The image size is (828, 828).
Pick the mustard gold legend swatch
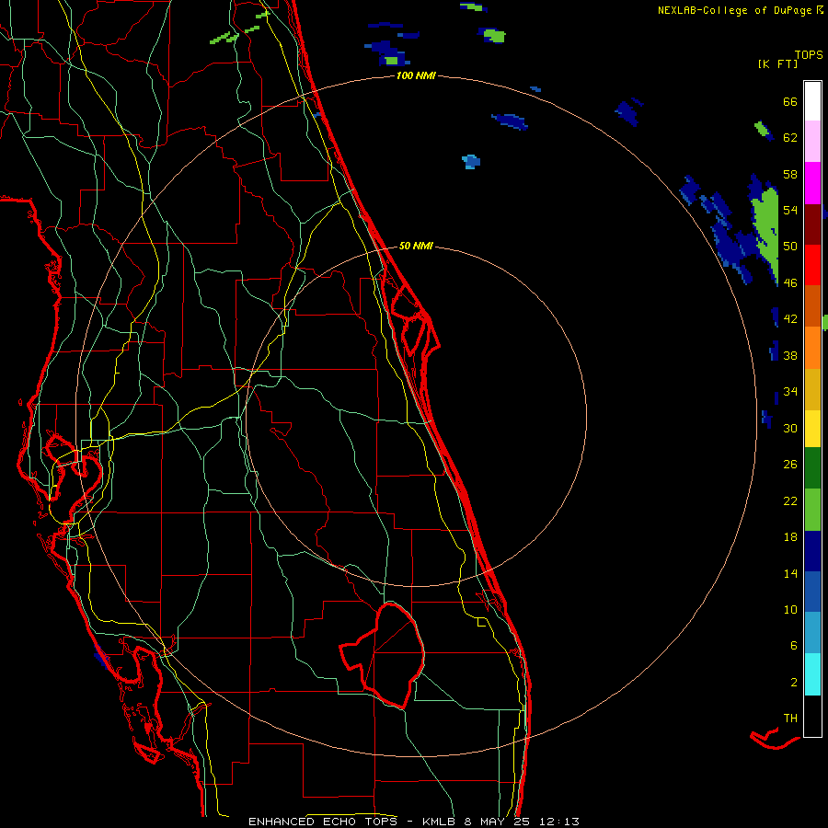click(x=812, y=389)
